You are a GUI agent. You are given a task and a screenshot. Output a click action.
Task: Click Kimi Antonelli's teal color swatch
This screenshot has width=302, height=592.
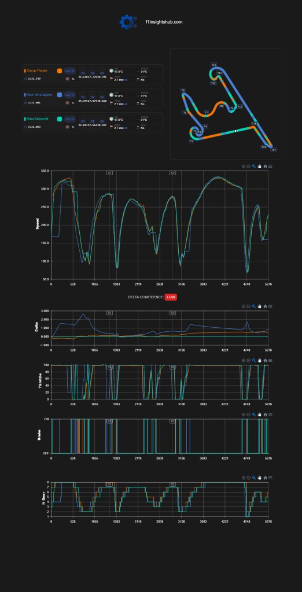tap(60, 119)
